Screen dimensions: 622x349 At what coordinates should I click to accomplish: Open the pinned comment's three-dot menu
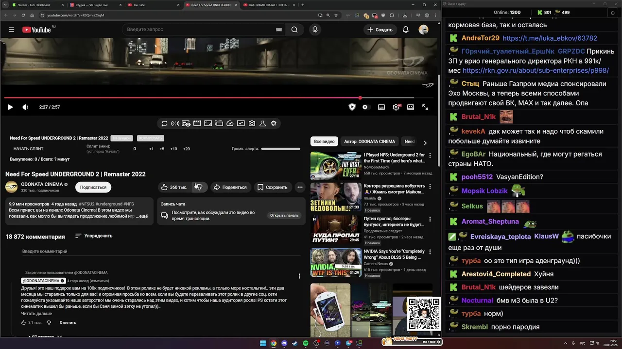299,276
